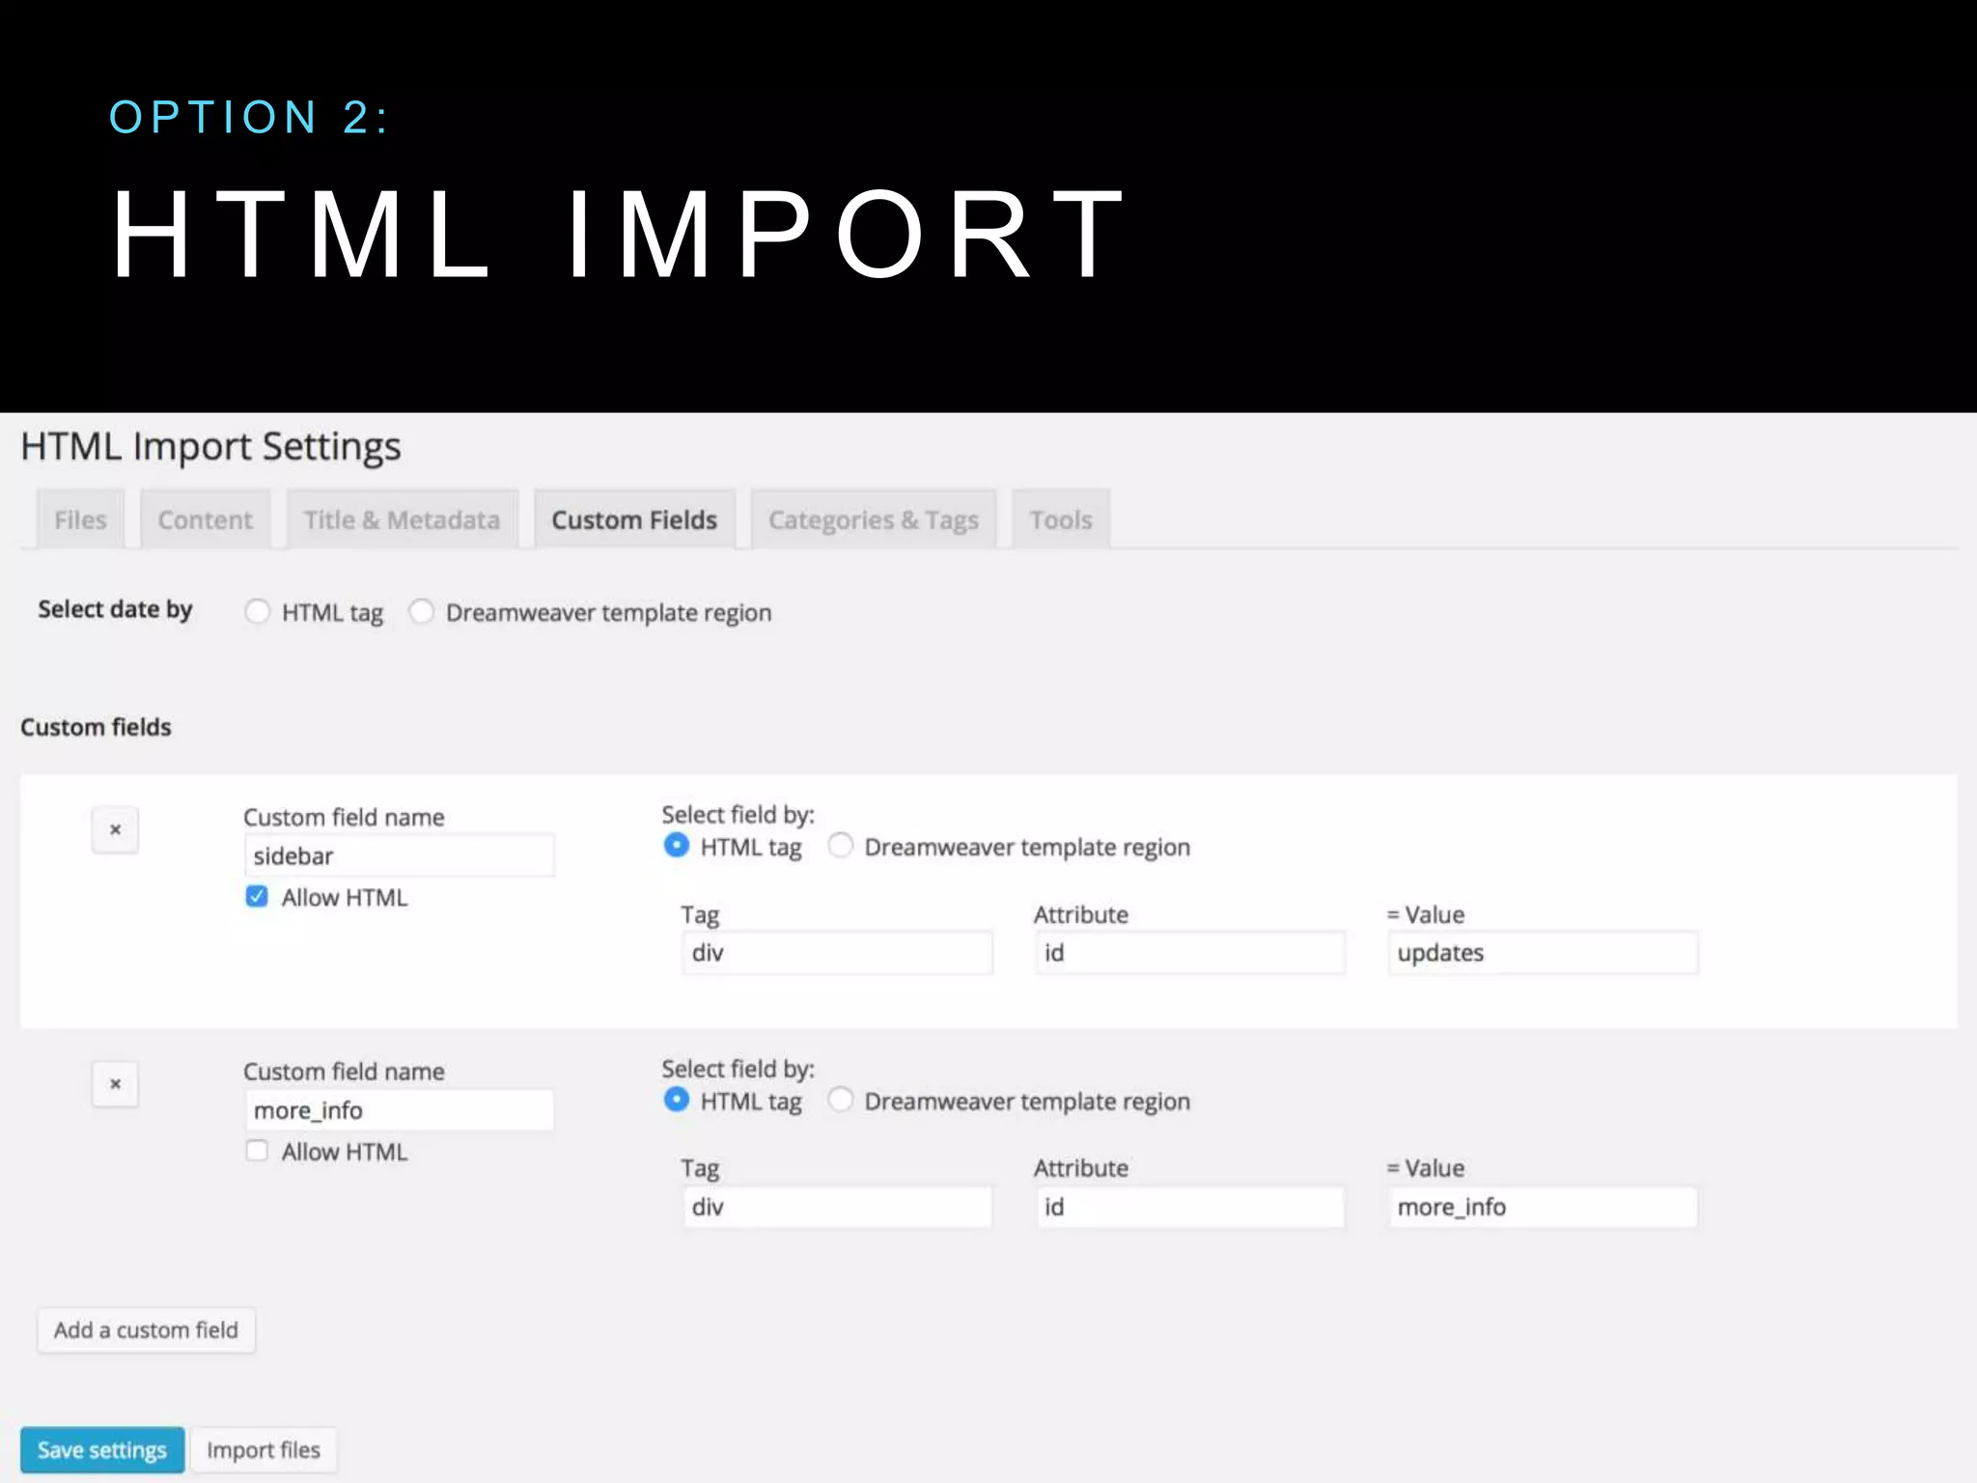
Task: Choose Dreamweaver template region for sidebar field
Action: click(841, 846)
